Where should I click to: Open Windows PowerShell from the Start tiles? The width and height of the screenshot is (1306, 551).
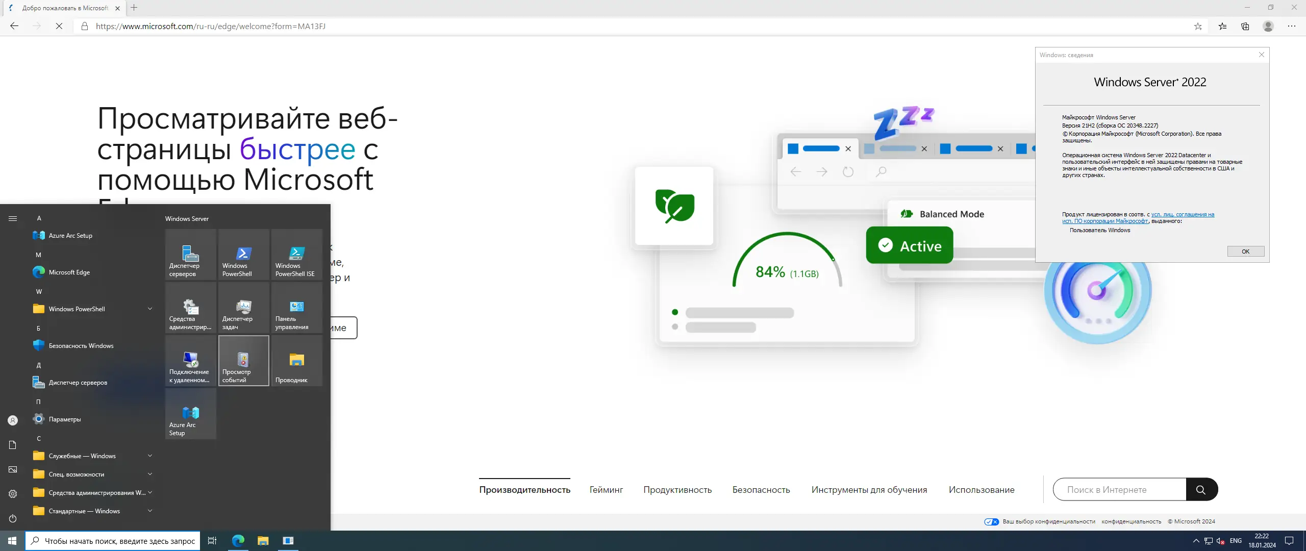(243, 254)
